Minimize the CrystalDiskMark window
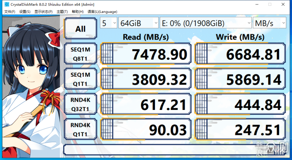Screen dimensions: 292x160 pos(257,4)
